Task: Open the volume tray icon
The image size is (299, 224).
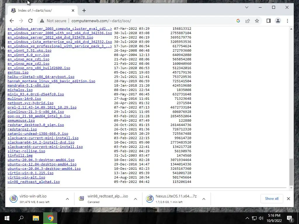Action: pyautogui.click(x=261, y=218)
